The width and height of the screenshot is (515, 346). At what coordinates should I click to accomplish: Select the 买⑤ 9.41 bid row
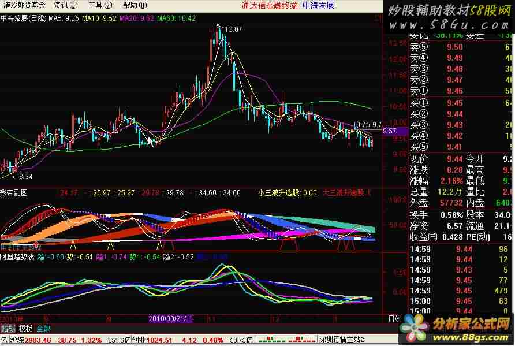click(x=461, y=147)
